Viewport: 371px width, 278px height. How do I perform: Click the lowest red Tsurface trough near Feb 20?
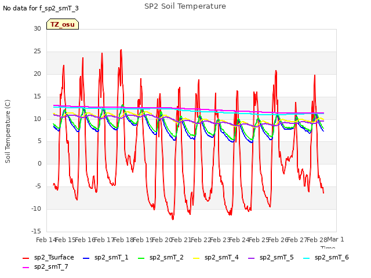pyautogui.click(x=173, y=219)
